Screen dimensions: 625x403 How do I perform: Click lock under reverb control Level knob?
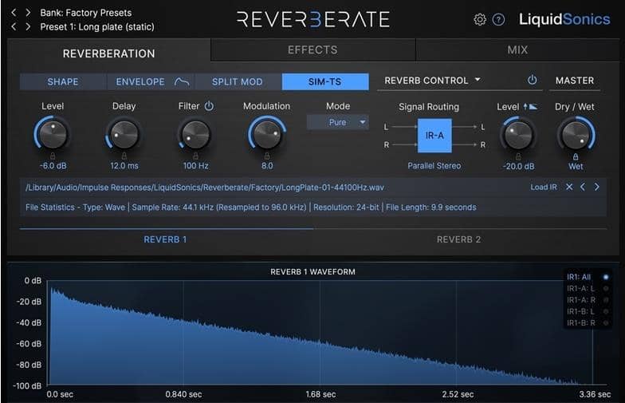(518, 156)
